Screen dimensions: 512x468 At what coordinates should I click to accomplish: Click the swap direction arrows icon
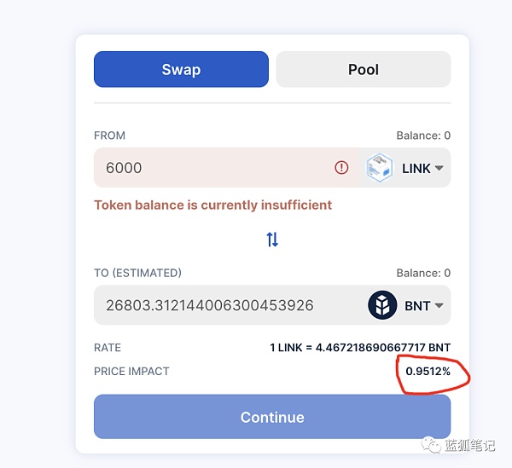point(272,240)
